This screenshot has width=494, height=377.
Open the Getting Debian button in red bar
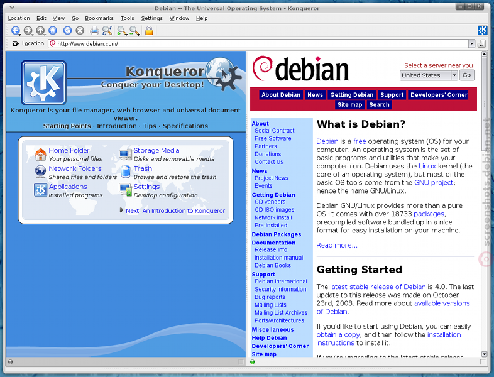click(x=351, y=95)
